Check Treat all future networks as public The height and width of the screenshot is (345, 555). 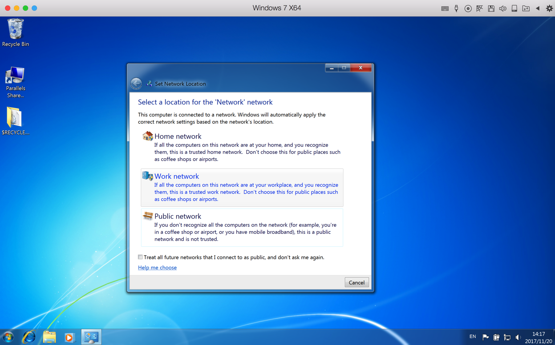click(141, 257)
